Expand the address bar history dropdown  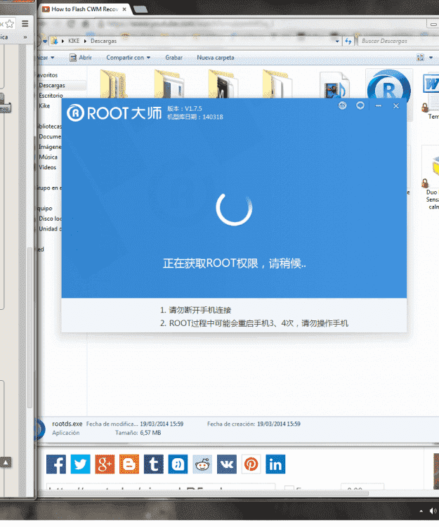(x=337, y=41)
